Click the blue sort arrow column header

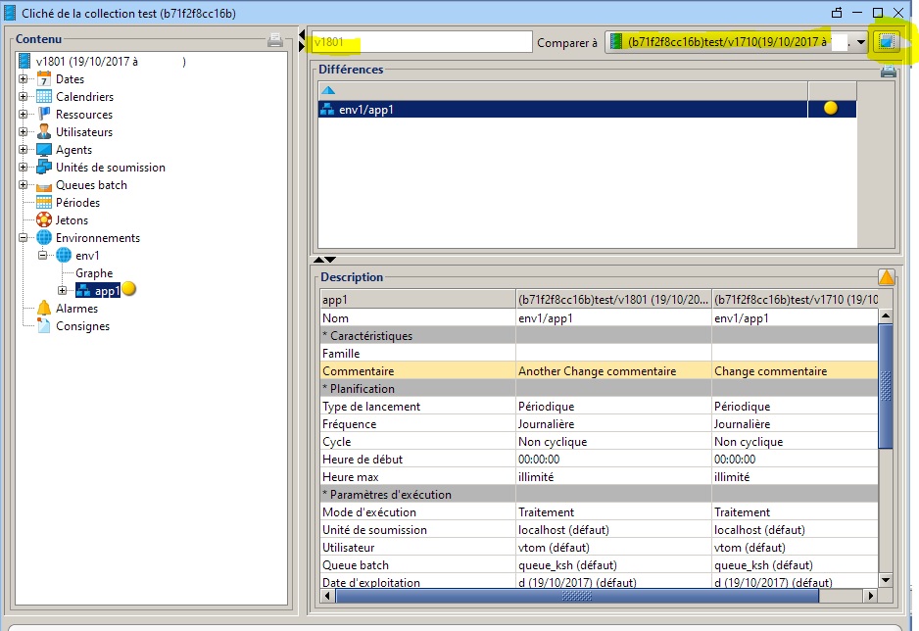pyautogui.click(x=562, y=90)
